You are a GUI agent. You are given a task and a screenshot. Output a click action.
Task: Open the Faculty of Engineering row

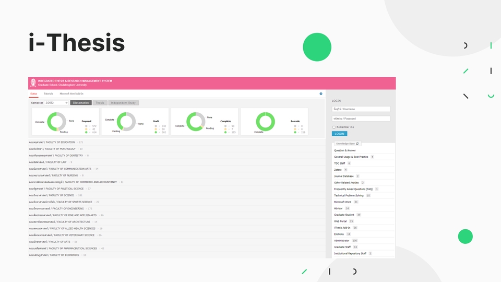177,208
